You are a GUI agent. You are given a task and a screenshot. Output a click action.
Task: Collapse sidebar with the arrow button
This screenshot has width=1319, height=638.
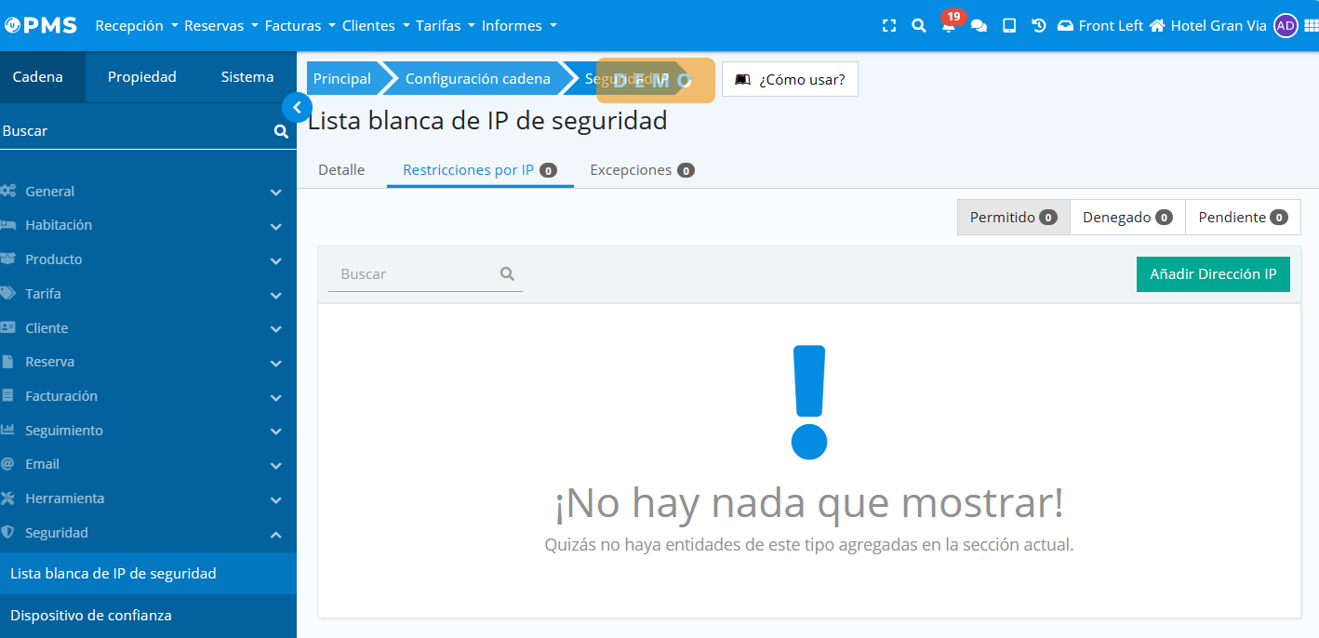296,108
